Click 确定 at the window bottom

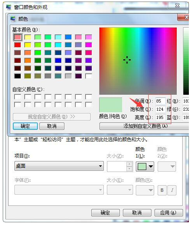click(x=105, y=213)
